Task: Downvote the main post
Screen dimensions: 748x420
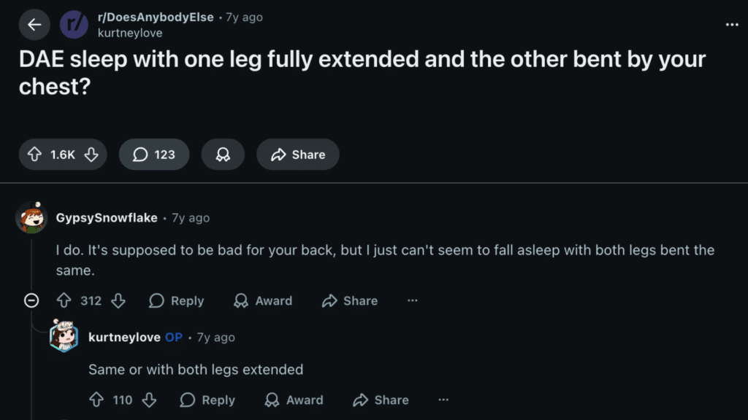Action: [x=91, y=155]
